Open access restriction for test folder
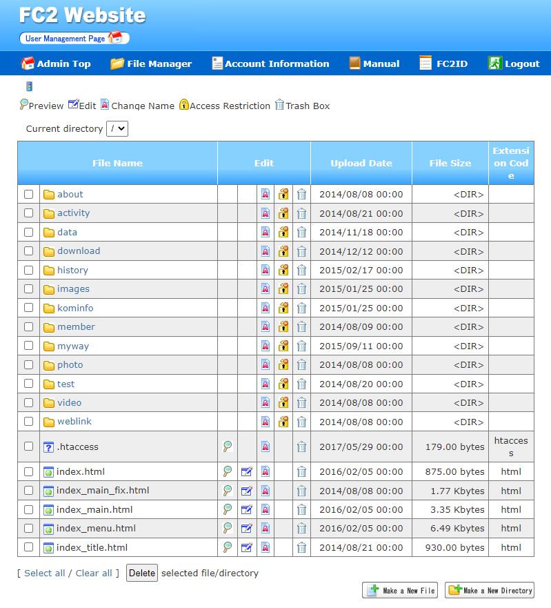The height and width of the screenshot is (608, 551). pos(283,384)
